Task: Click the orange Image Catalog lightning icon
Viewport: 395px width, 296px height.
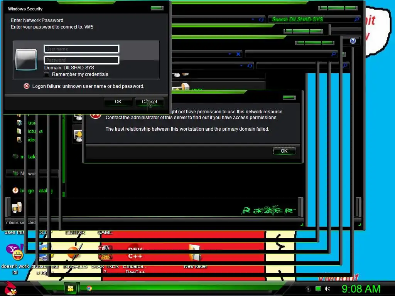Action: (x=15, y=190)
